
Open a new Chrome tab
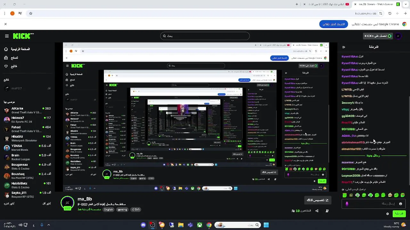[297, 4]
